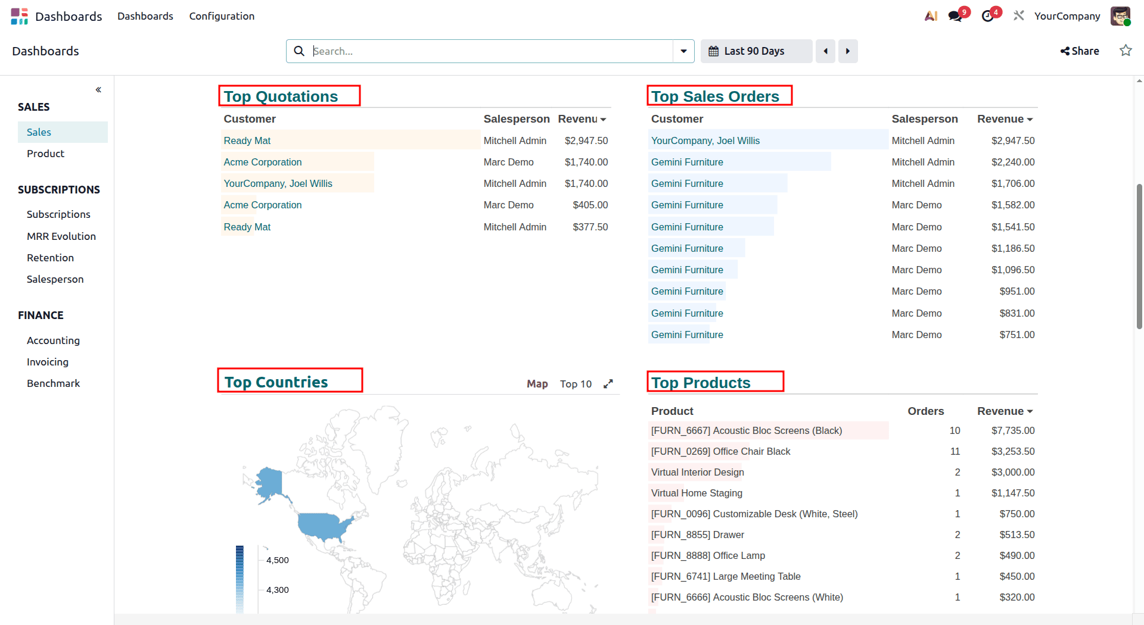
Task: Click the search magnifier icon
Action: tap(299, 51)
